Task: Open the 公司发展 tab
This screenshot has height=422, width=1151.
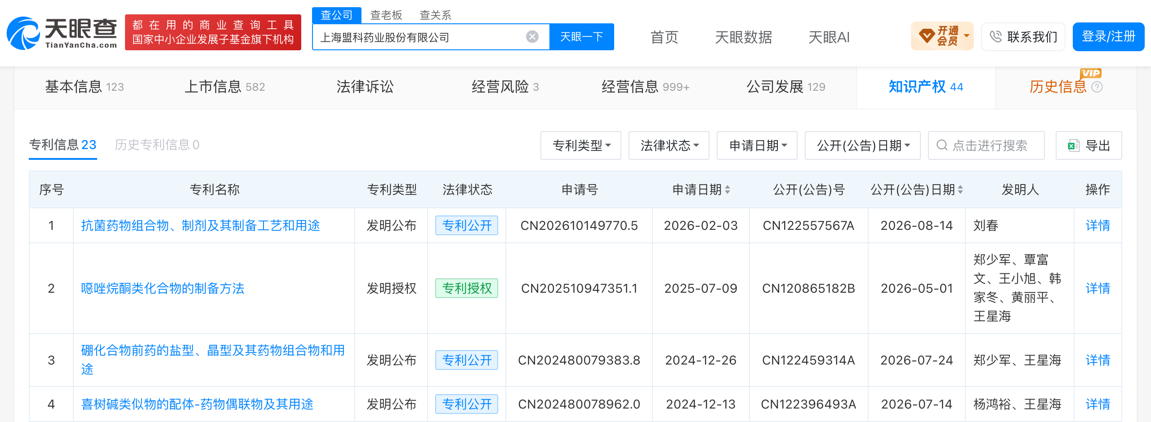Action: click(x=786, y=87)
